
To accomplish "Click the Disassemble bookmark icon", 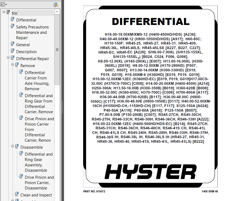I will click(x=17, y=146).
